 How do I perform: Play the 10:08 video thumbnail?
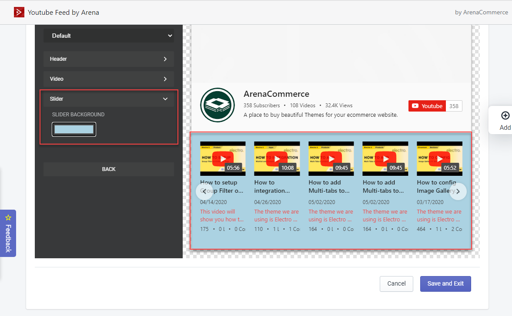tap(277, 159)
